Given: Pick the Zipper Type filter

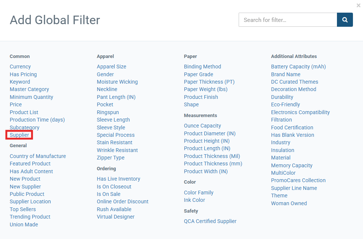Looking at the screenshot, I should pyautogui.click(x=111, y=158).
